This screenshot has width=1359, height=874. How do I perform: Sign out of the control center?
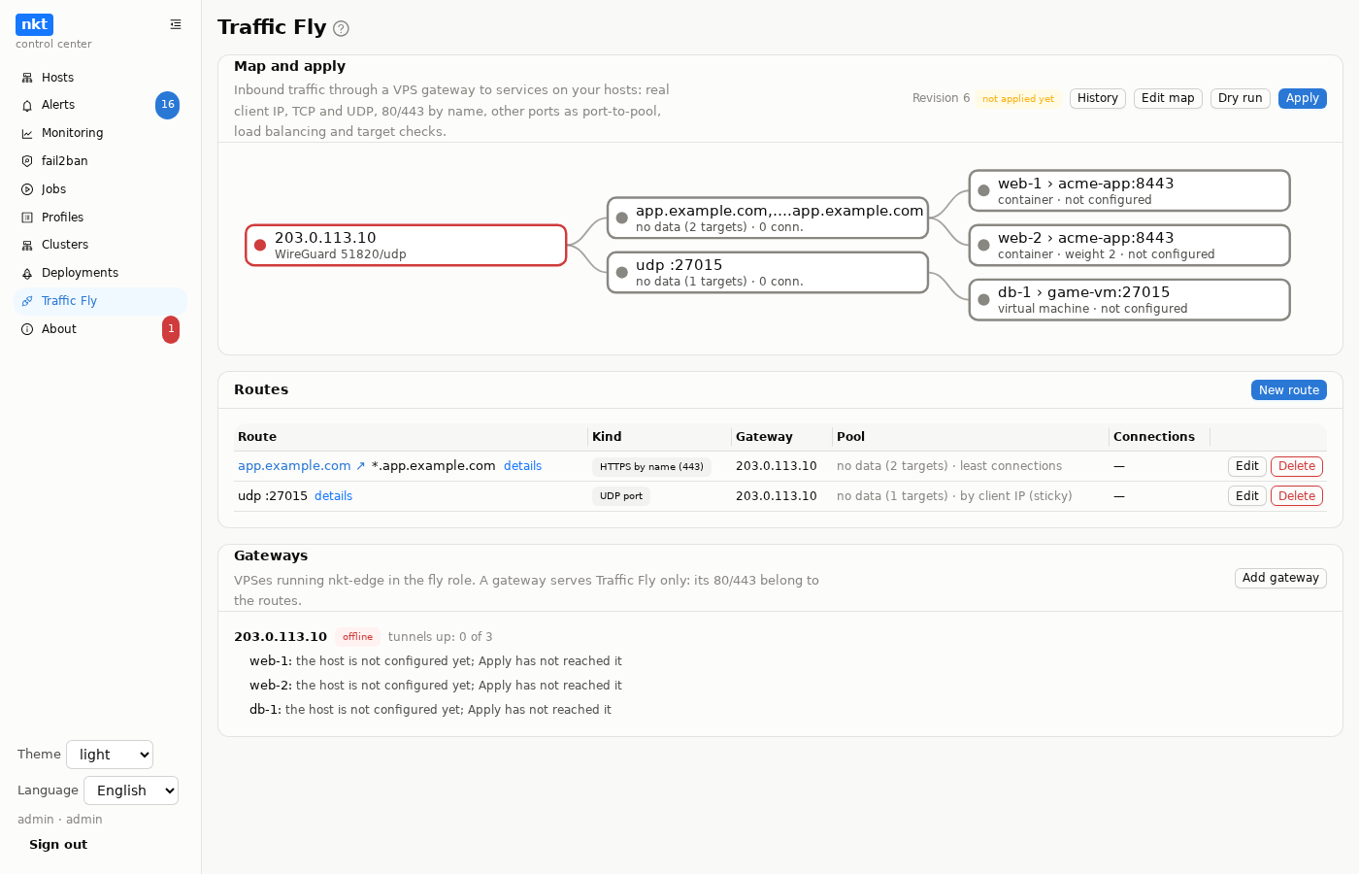coord(58,845)
